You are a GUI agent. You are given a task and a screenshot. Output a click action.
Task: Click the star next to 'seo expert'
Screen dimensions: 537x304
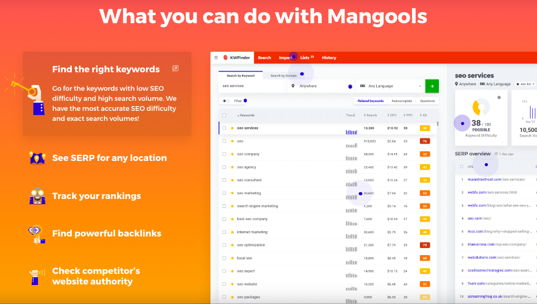click(232, 271)
